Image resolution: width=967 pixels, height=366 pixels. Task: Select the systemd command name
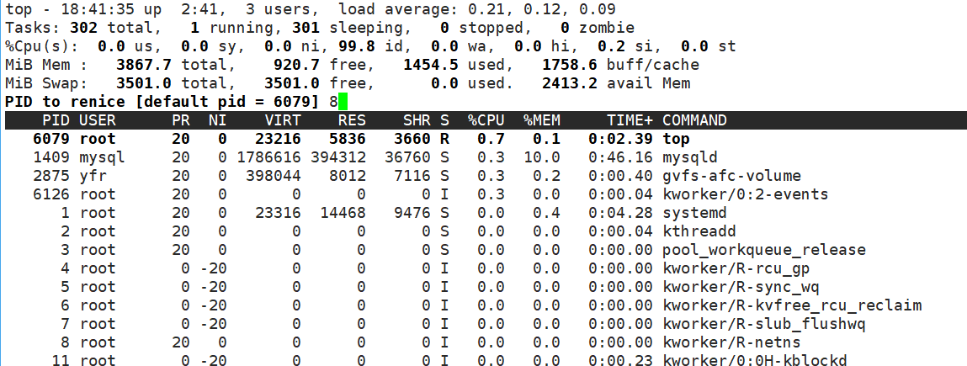point(694,213)
